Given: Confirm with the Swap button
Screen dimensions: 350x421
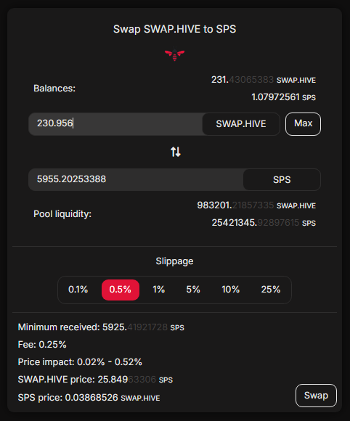Looking at the screenshot, I should tap(316, 396).
